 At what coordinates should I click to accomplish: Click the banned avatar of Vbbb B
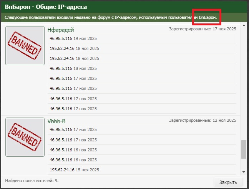(25, 136)
